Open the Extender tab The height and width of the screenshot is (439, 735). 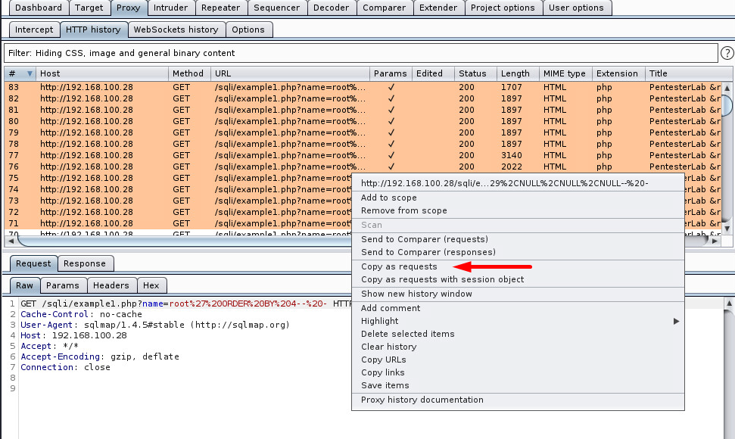coord(438,8)
